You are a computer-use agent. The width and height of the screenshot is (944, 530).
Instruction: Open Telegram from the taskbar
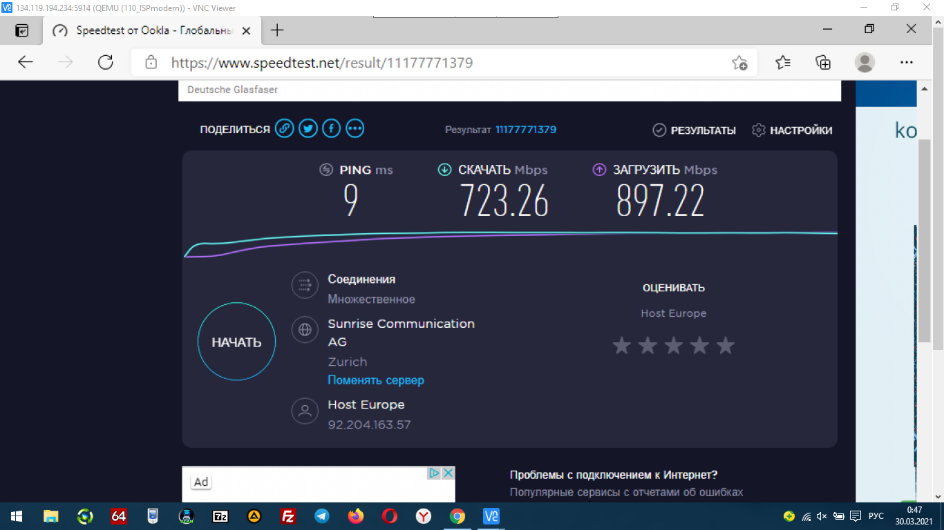pyautogui.click(x=322, y=516)
